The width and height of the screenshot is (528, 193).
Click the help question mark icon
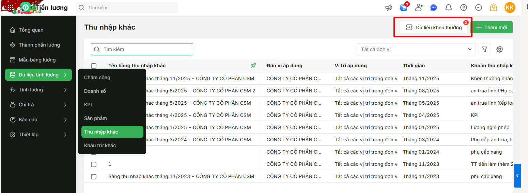coord(464,7)
